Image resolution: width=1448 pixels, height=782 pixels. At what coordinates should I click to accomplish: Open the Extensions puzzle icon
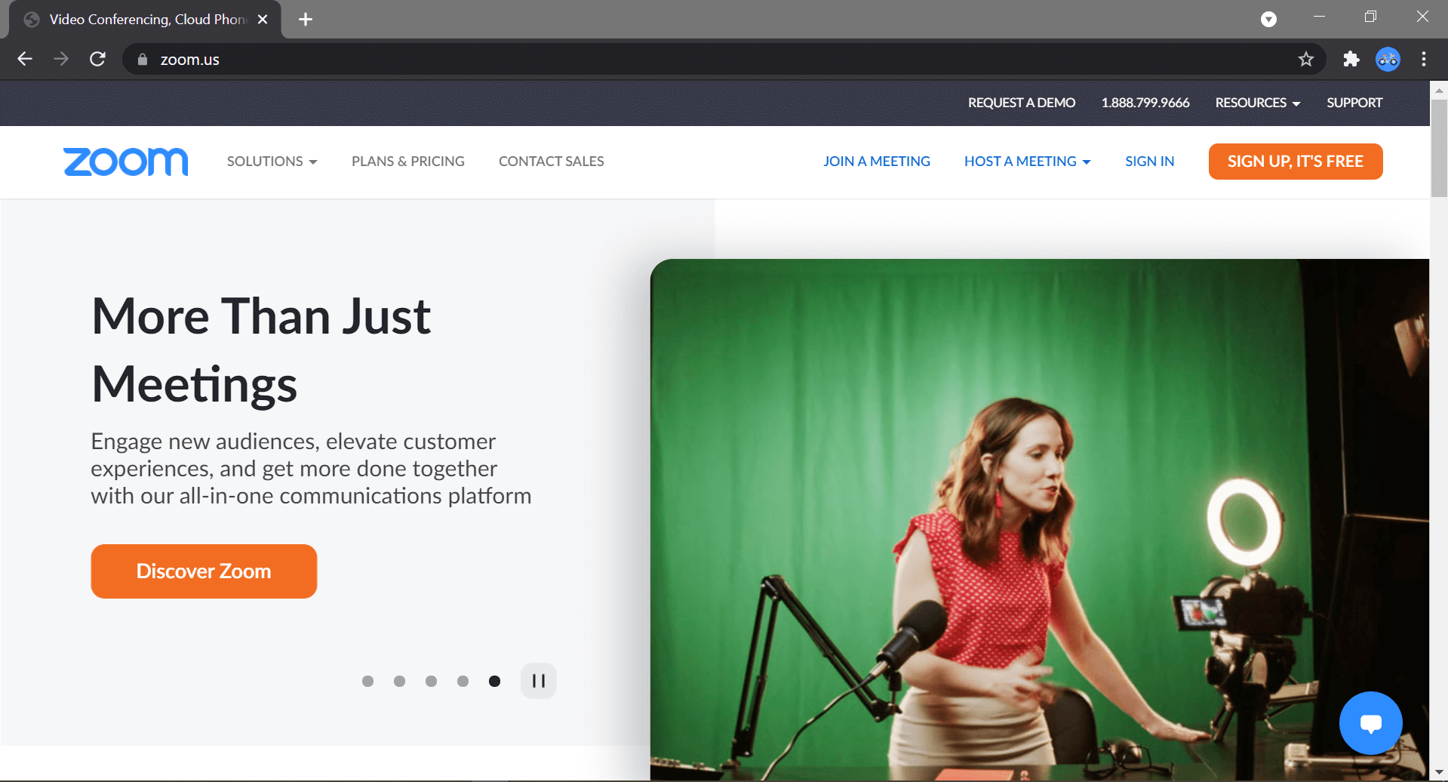tap(1351, 59)
